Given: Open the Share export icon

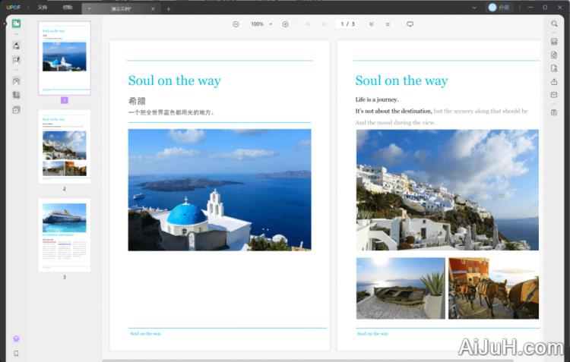Looking at the screenshot, I should (554, 82).
